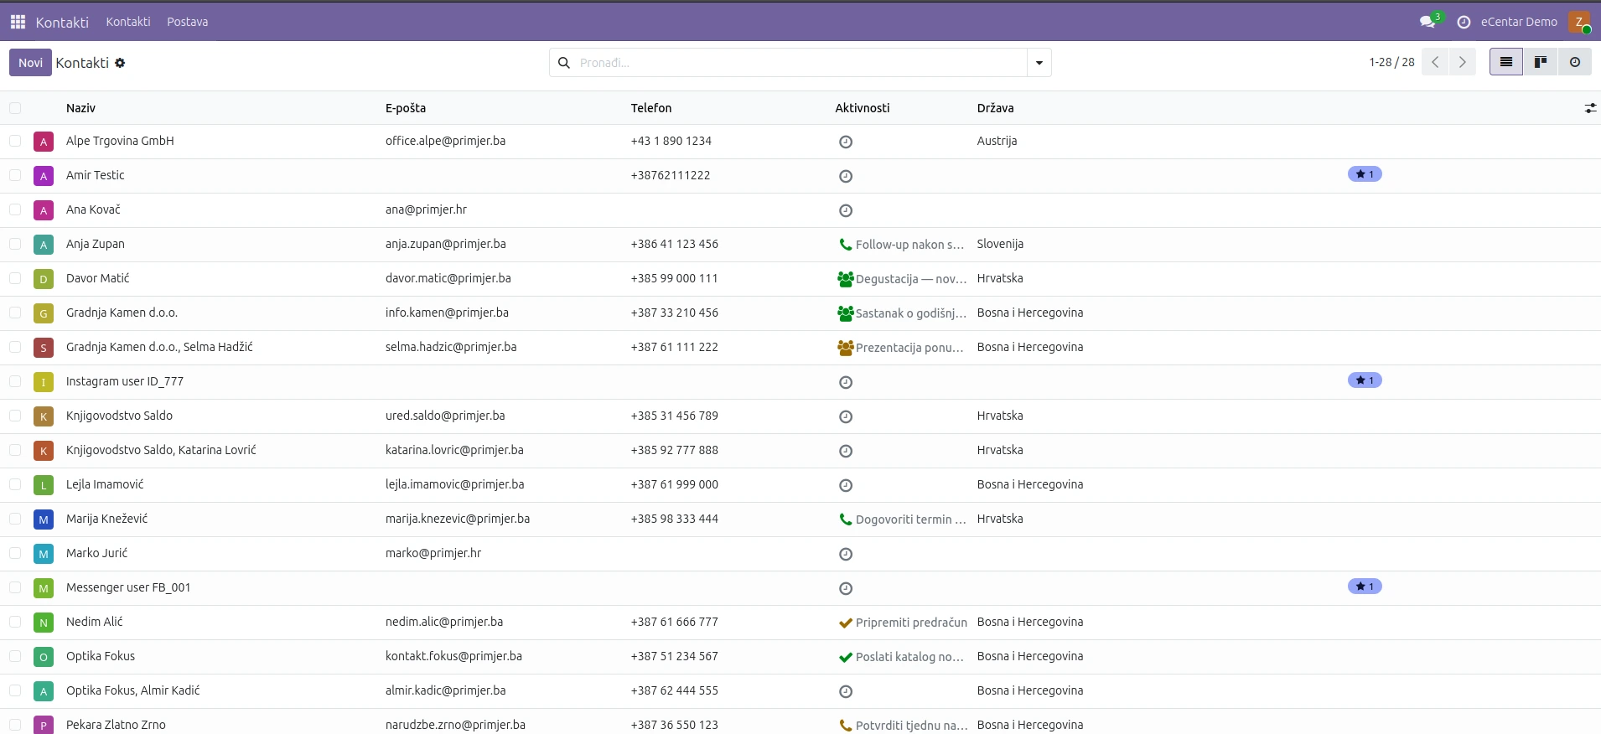Open Follow-up nakon activity for Anja Zupan
The image size is (1601, 734).
(x=909, y=245)
